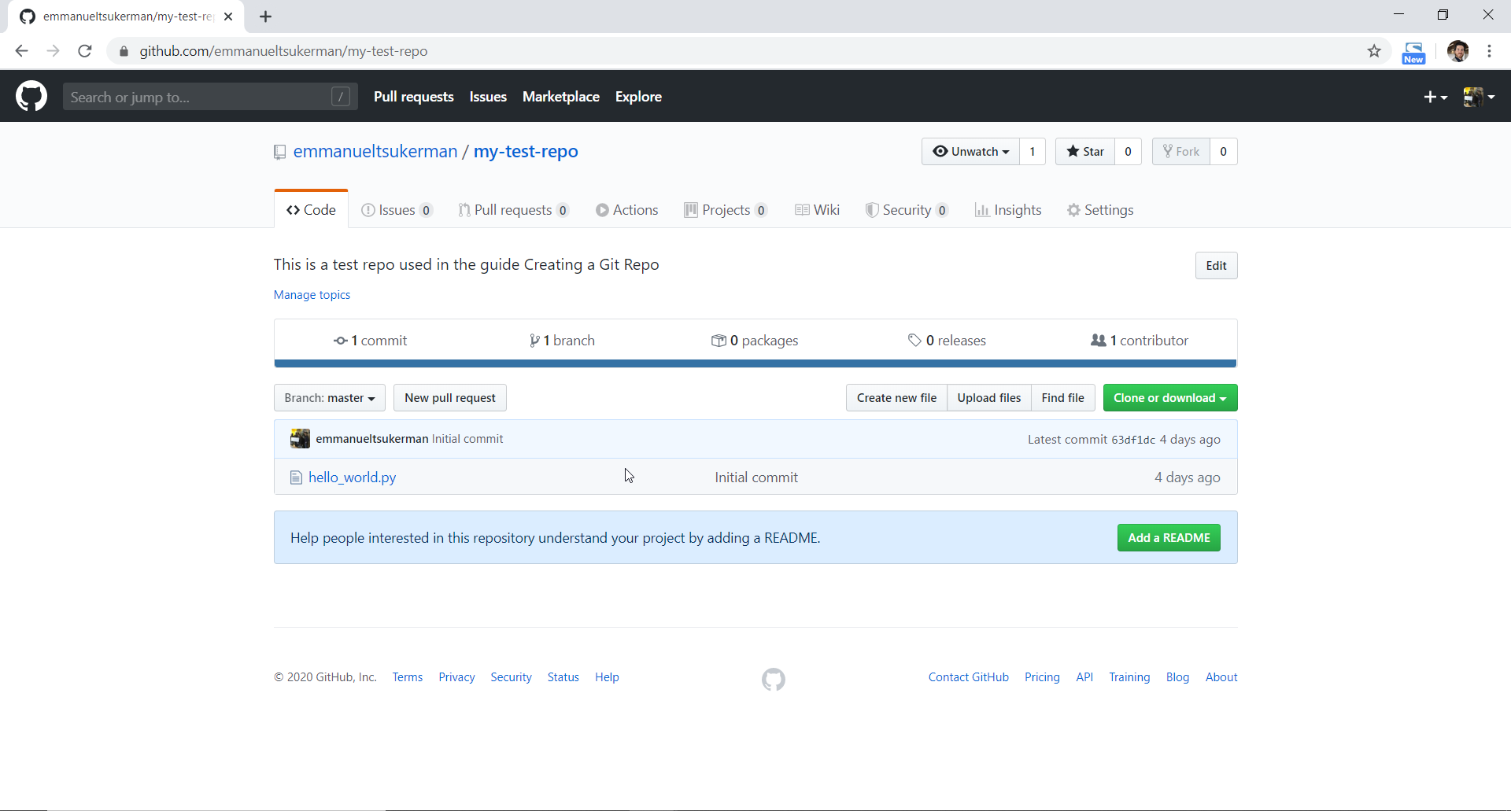Star this repository
Viewport: 1511px width, 811px height.
(1085, 152)
